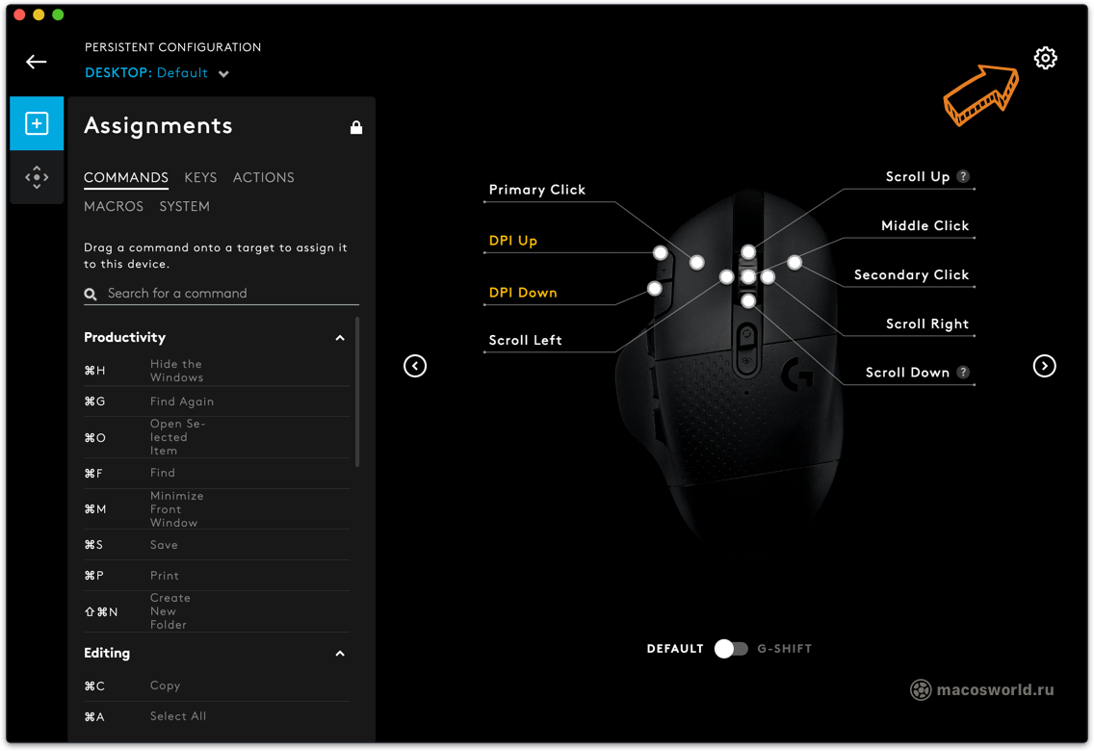Open the settings gear icon
The height and width of the screenshot is (751, 1094).
pyautogui.click(x=1045, y=58)
